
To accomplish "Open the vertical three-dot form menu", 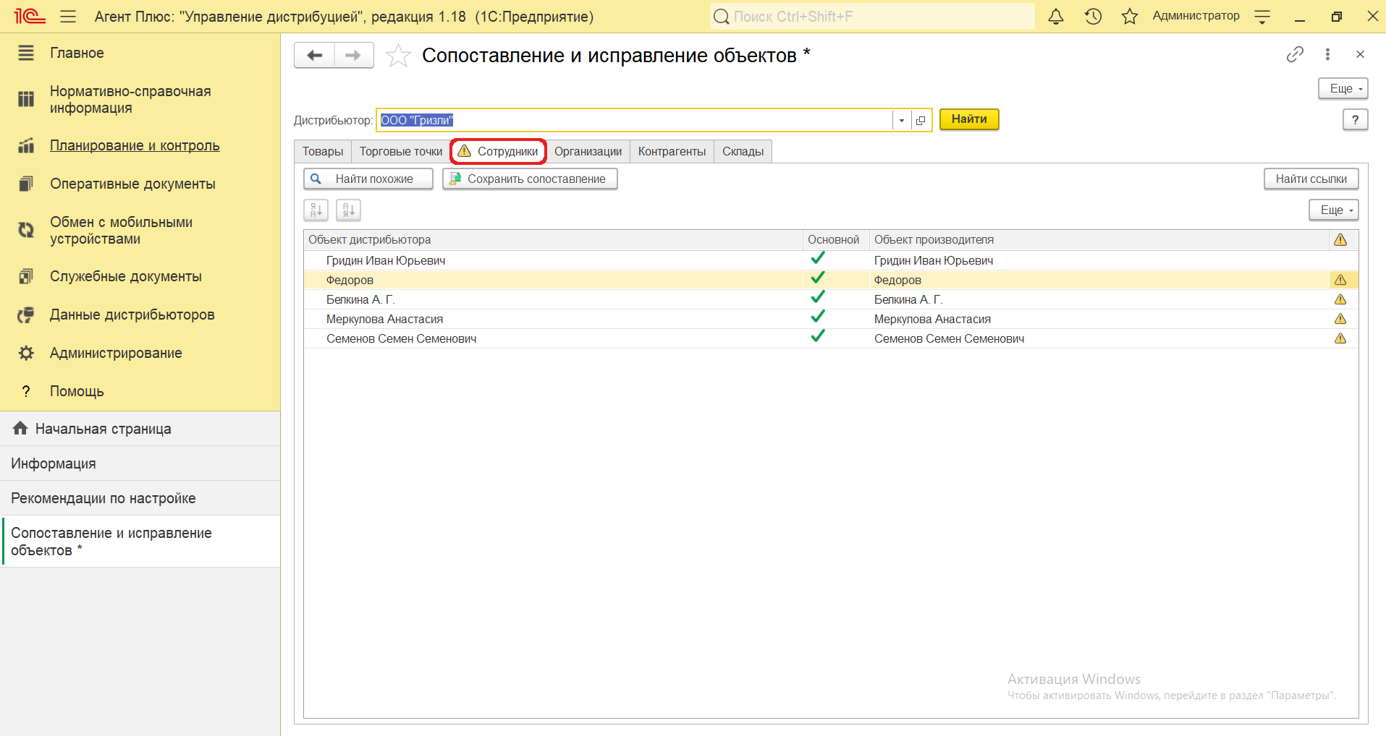I will pos(1327,54).
